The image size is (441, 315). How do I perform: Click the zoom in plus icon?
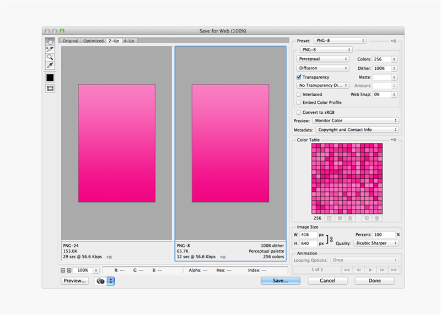(x=69, y=270)
